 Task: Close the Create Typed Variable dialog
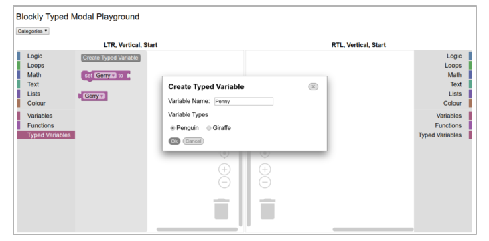313,86
